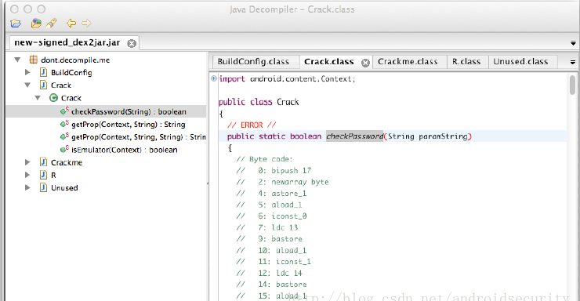580x301 pixels.
Task: Click the BuildConfig class file icon
Action: 43,72
